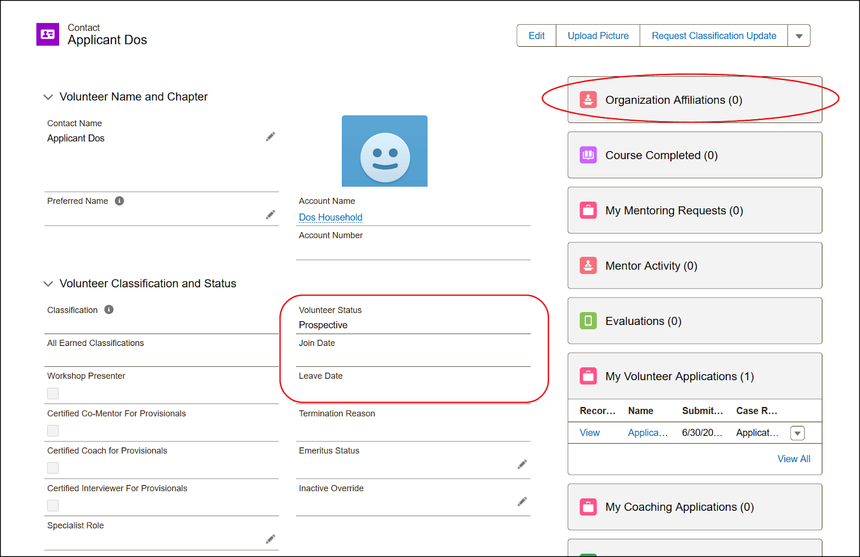860x557 pixels.
Task: Click the Specialist Role edit pencil
Action: [x=270, y=539]
